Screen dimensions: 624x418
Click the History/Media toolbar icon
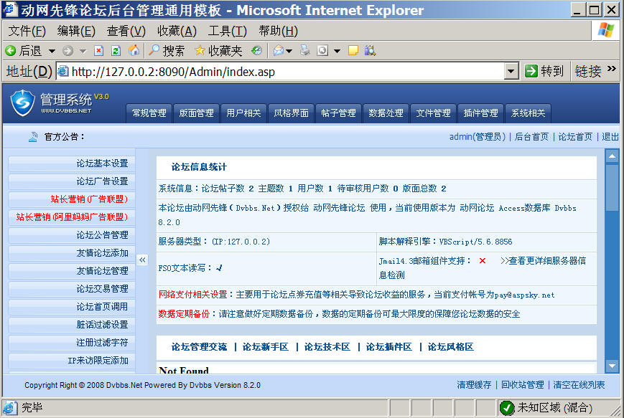coord(256,50)
